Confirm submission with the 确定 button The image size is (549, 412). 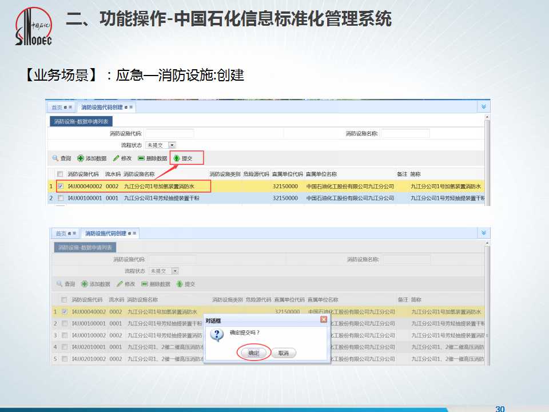(253, 353)
